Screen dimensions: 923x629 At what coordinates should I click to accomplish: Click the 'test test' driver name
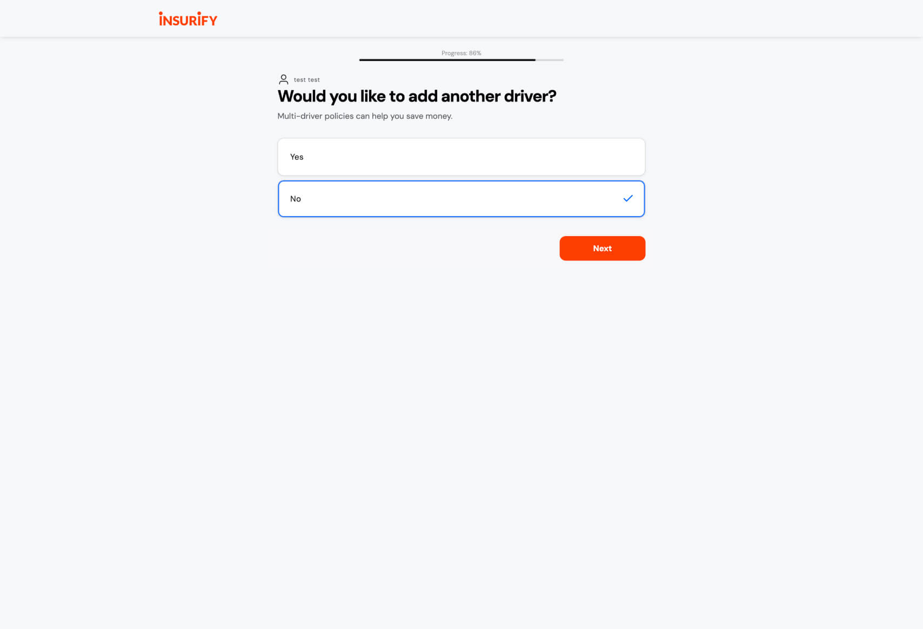[x=307, y=80]
